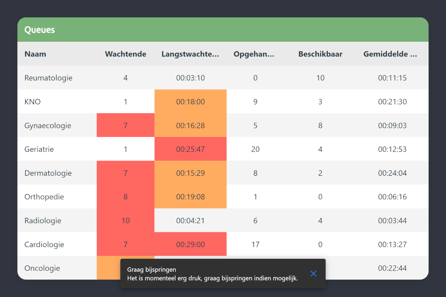This screenshot has width=446, height=297.
Task: Select the Geriatrie queue name
Action: click(39, 149)
